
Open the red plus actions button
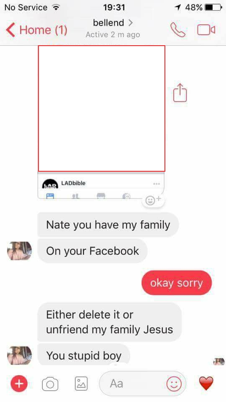click(x=19, y=384)
